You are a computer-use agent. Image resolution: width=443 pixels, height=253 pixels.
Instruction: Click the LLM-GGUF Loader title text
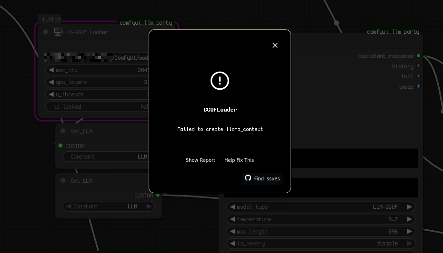pyautogui.click(x=85, y=32)
